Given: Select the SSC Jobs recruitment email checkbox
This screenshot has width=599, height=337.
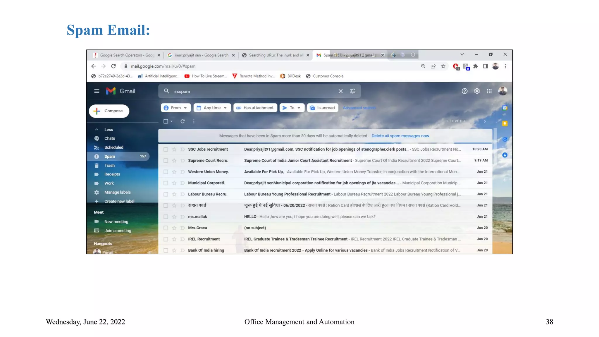Looking at the screenshot, I should point(166,149).
